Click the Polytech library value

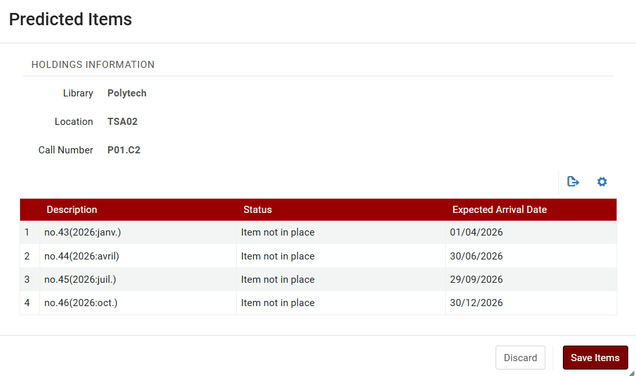(127, 93)
